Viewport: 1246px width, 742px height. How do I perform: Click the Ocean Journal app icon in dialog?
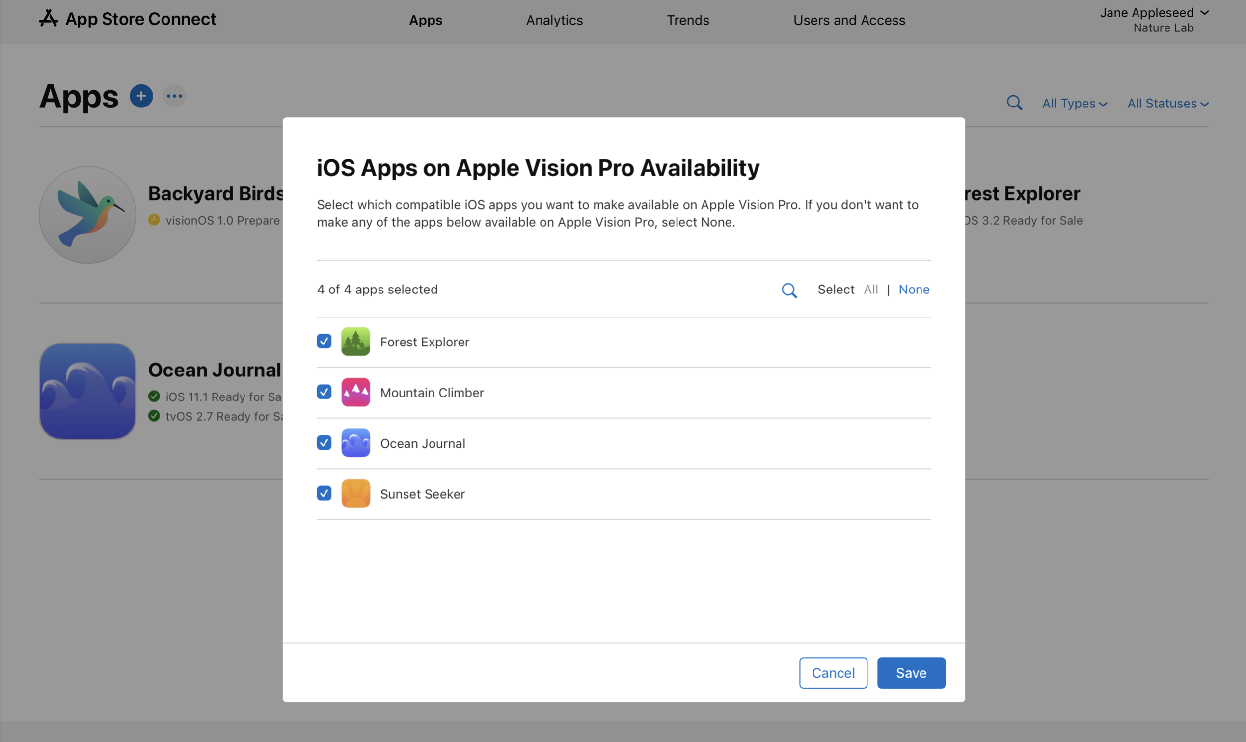coord(355,443)
